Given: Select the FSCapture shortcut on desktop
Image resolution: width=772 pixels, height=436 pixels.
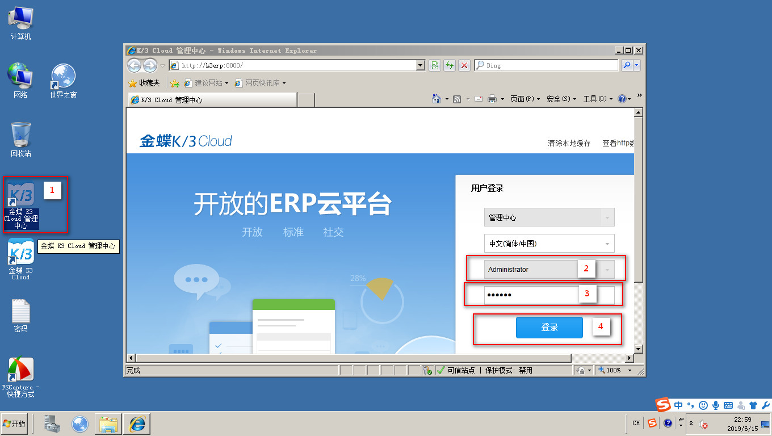Looking at the screenshot, I should coord(20,377).
